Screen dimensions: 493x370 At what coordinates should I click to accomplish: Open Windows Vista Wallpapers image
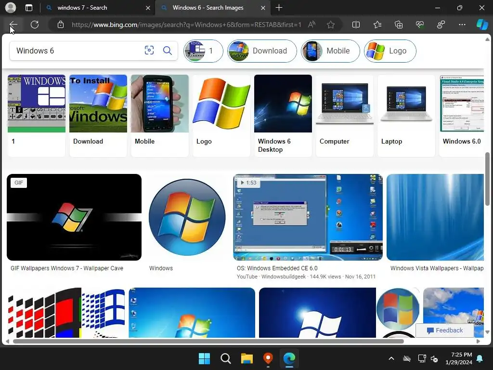435,217
